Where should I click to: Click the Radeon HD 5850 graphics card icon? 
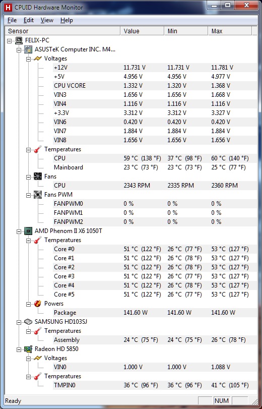(28, 349)
